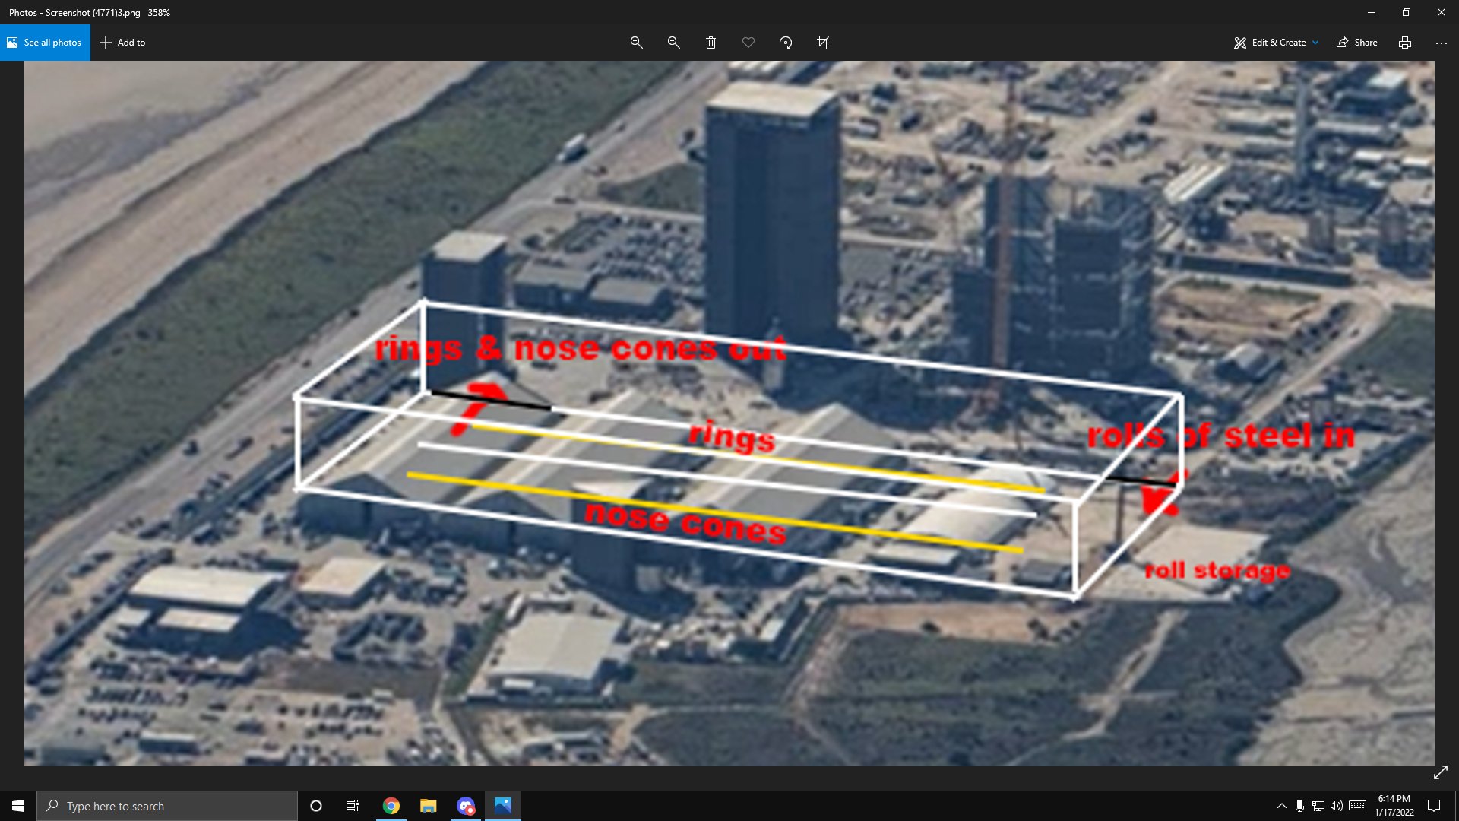Delete photo with trash can icon
The image size is (1459, 821).
coord(711,43)
